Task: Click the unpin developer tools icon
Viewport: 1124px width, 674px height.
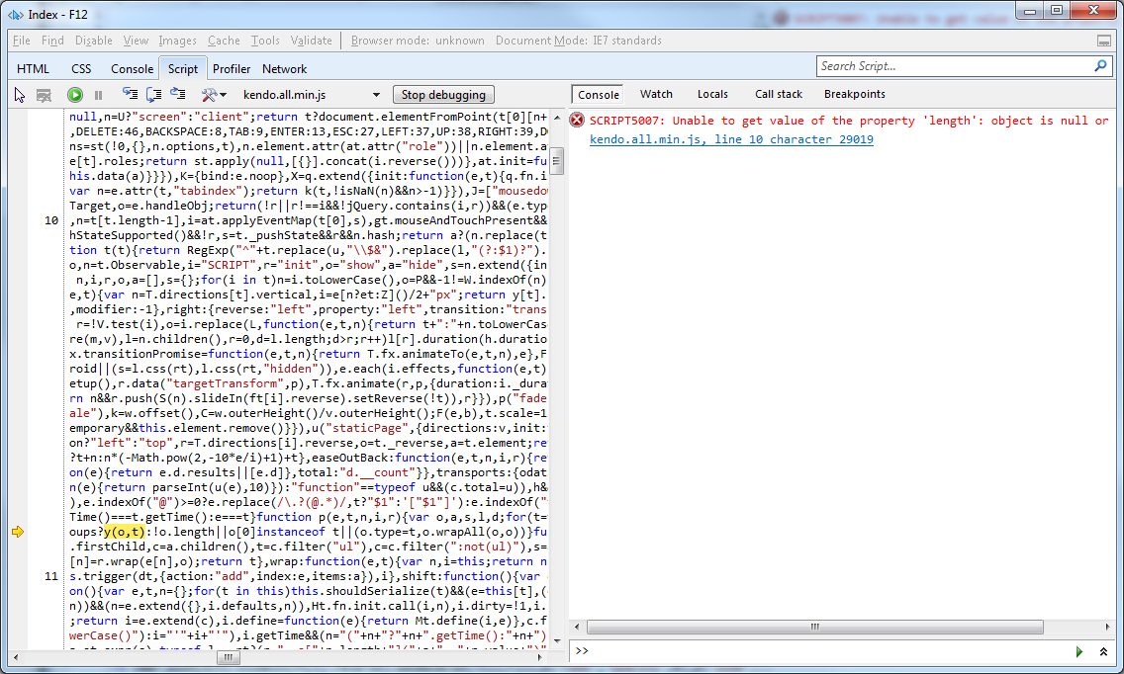Action: coord(1104,41)
